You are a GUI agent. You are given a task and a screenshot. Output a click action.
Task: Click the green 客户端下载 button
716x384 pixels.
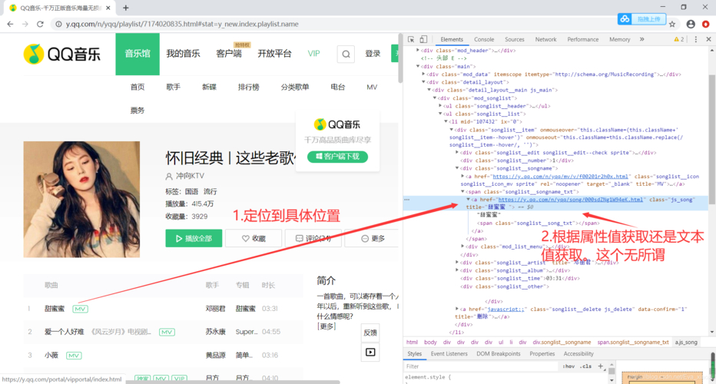pos(337,157)
